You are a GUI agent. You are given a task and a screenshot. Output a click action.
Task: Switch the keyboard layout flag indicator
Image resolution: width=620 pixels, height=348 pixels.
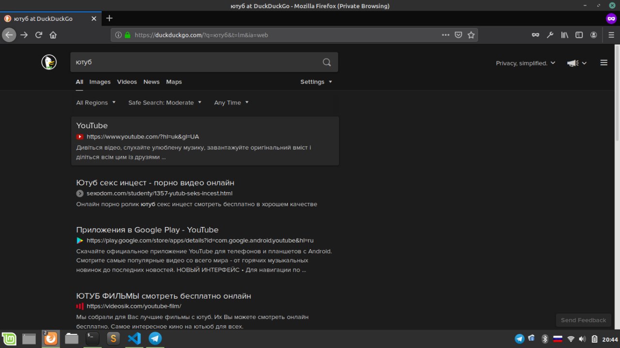tap(558, 339)
